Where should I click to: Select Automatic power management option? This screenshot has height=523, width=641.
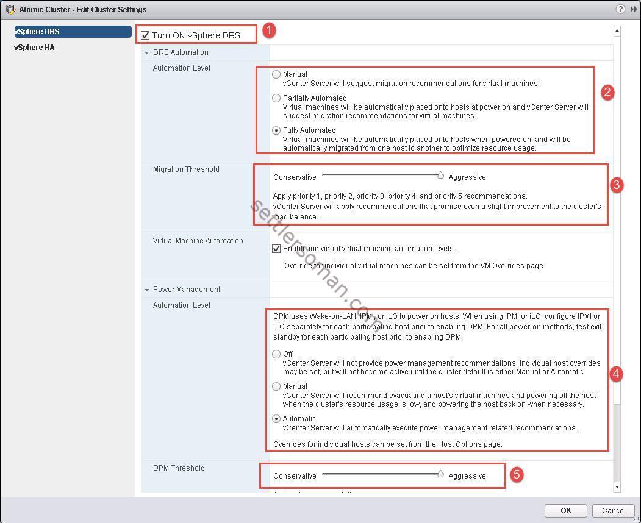pos(276,418)
